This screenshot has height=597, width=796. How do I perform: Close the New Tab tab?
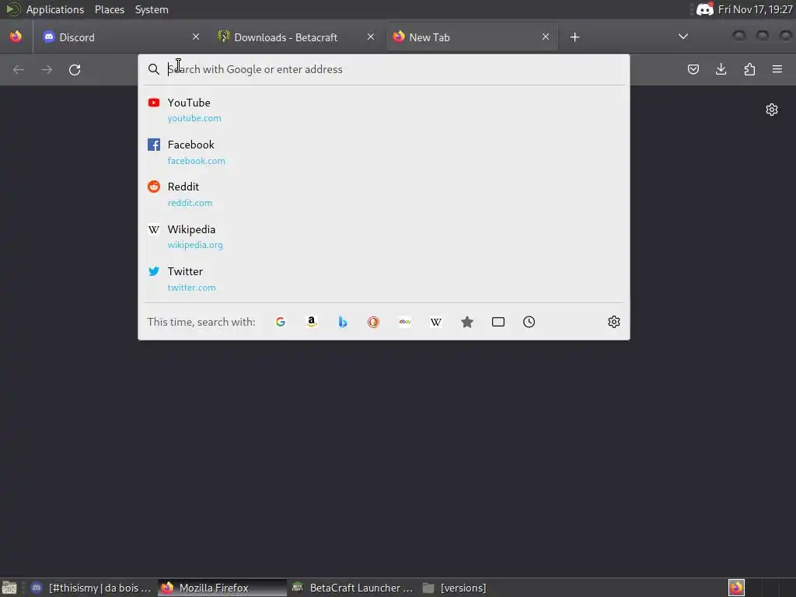click(x=545, y=37)
